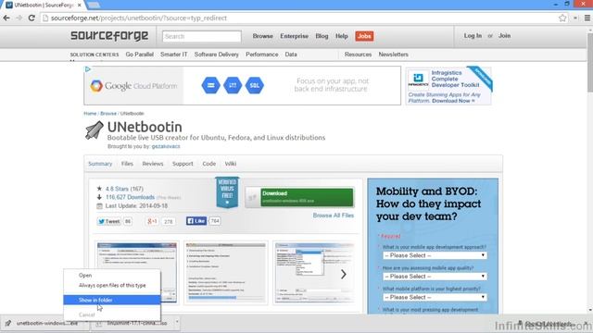Click the page icon in the address bar
The height and width of the screenshot is (333, 593).
[x=45, y=18]
